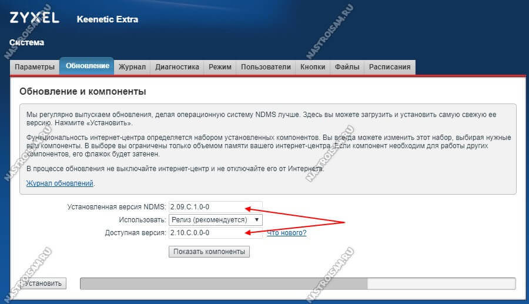The width and height of the screenshot is (529, 304).
Task: Go to the Режим tab
Action: 220,67
